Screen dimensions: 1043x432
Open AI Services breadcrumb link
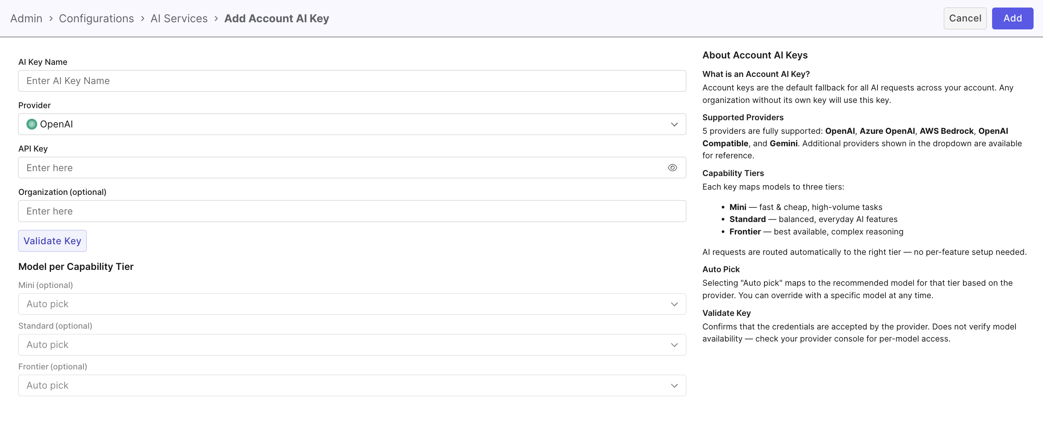(179, 18)
